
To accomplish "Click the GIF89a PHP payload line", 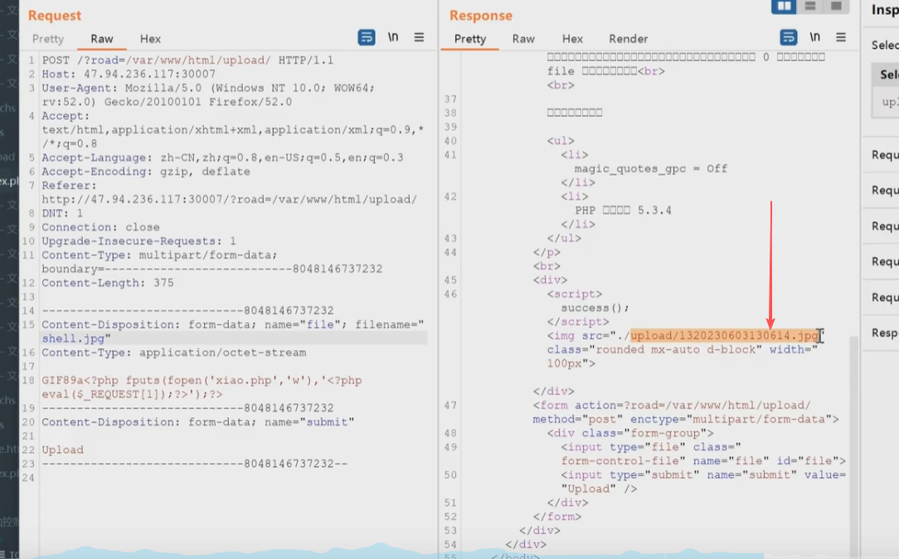I will coord(202,387).
